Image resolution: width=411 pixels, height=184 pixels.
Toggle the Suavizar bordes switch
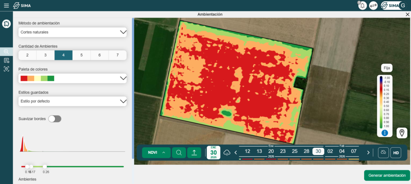point(55,119)
